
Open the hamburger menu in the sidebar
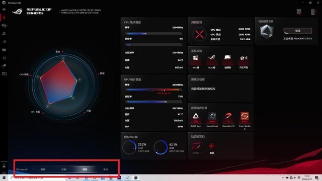(x=4, y=10)
